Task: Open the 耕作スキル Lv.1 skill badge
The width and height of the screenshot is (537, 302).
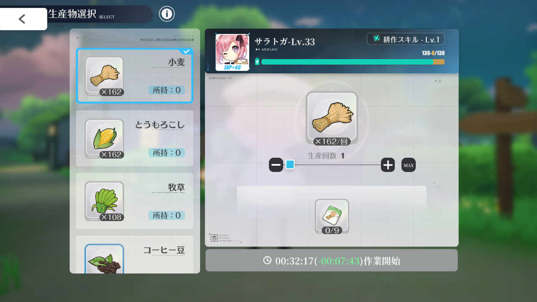Action: (x=406, y=39)
